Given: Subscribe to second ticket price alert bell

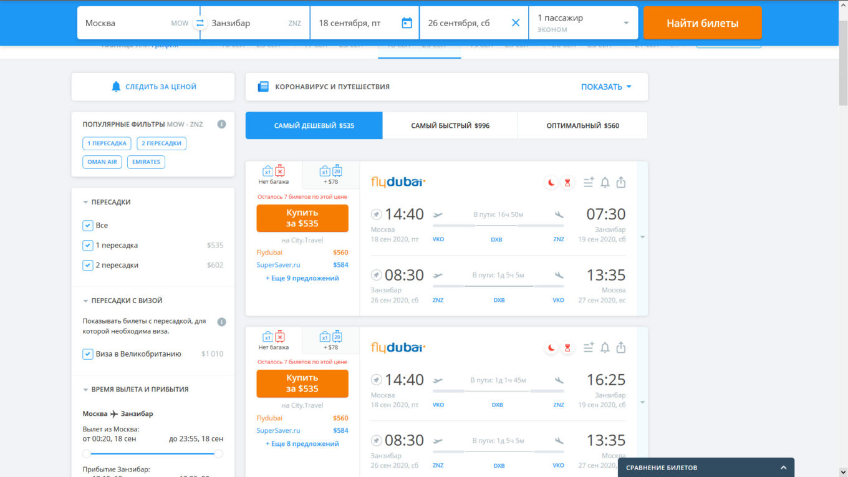Looking at the screenshot, I should [x=605, y=347].
